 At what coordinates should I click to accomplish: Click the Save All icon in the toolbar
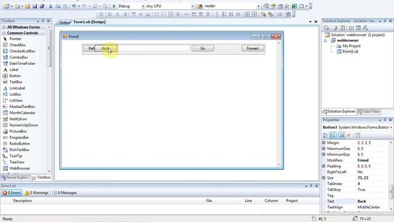pos(42,6)
